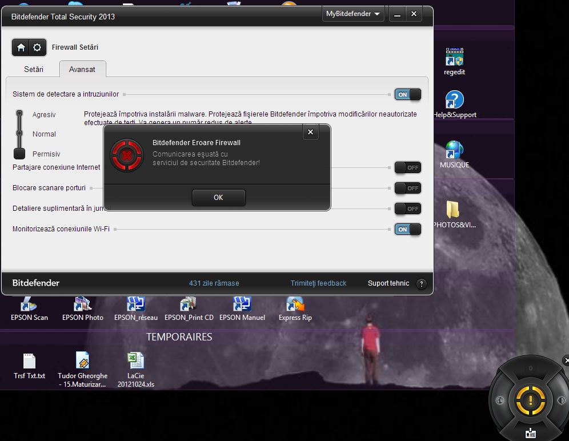Enable Detaliere suplimentară în jurnal switch
The width and height of the screenshot is (569, 441).
(x=408, y=209)
